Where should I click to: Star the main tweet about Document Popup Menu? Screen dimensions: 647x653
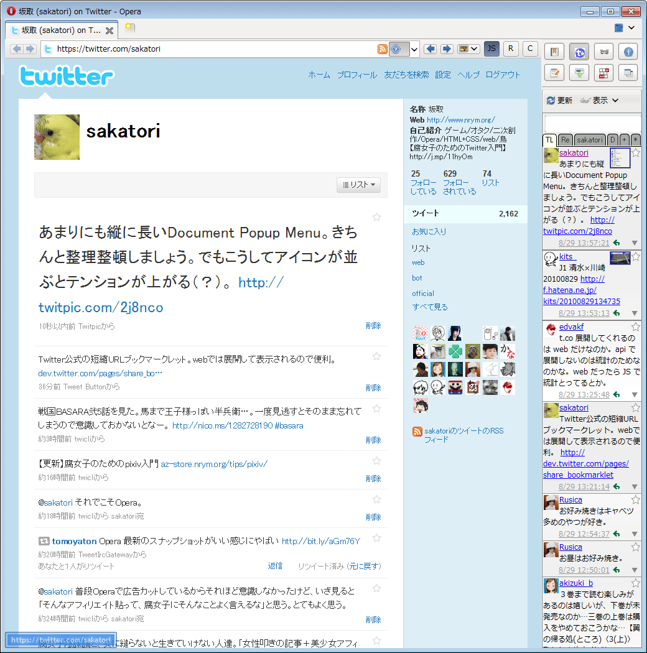[376, 217]
